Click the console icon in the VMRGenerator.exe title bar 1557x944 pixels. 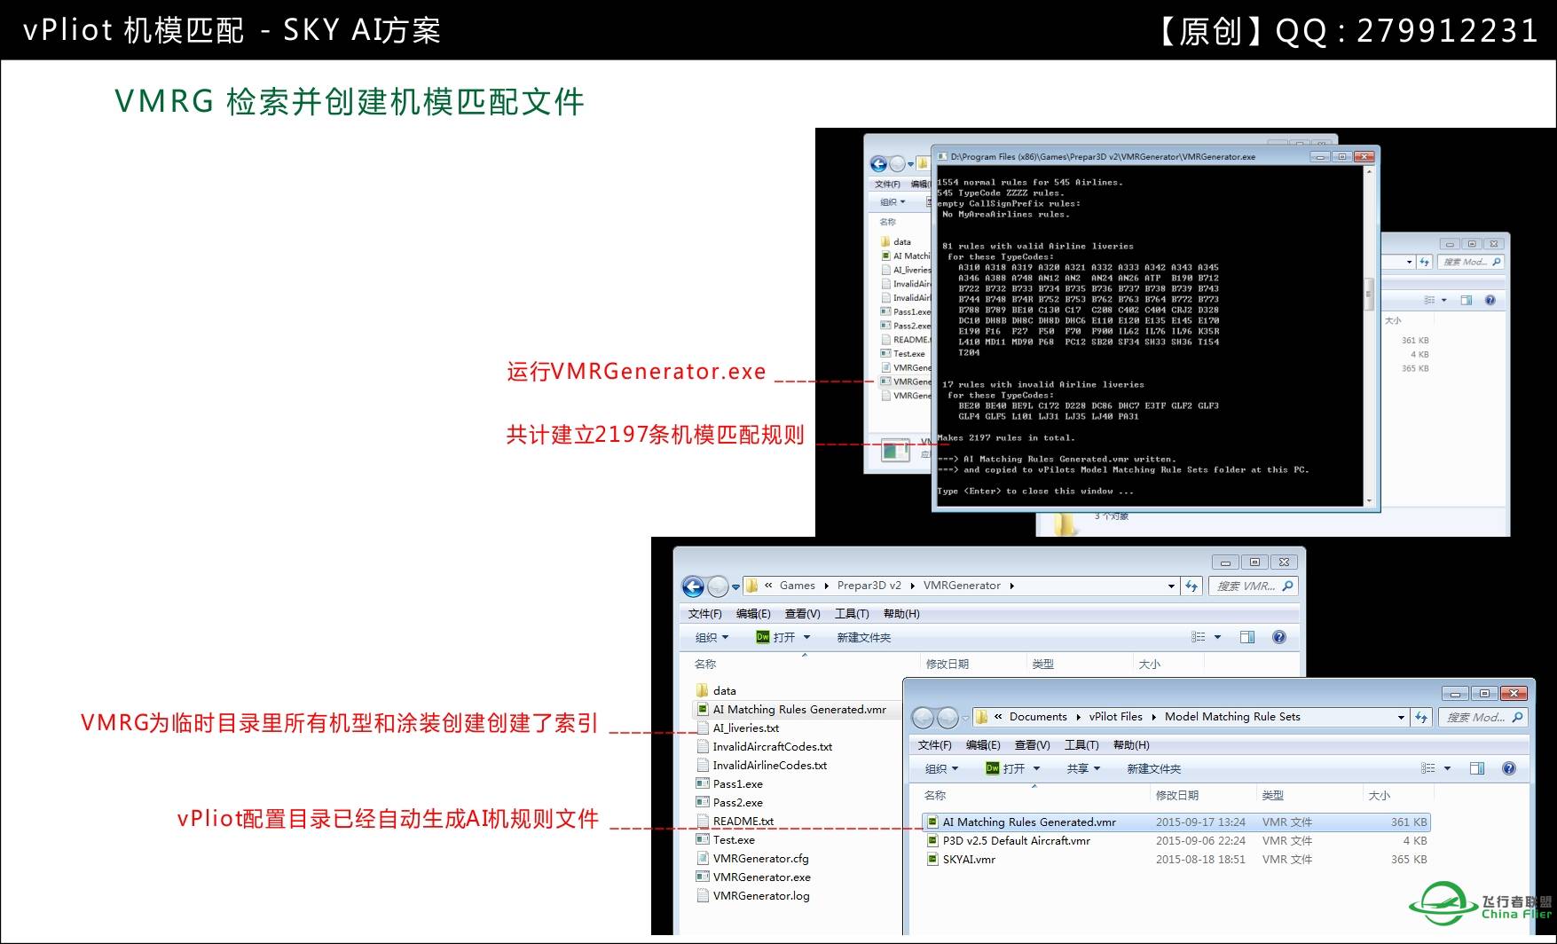[x=942, y=156]
